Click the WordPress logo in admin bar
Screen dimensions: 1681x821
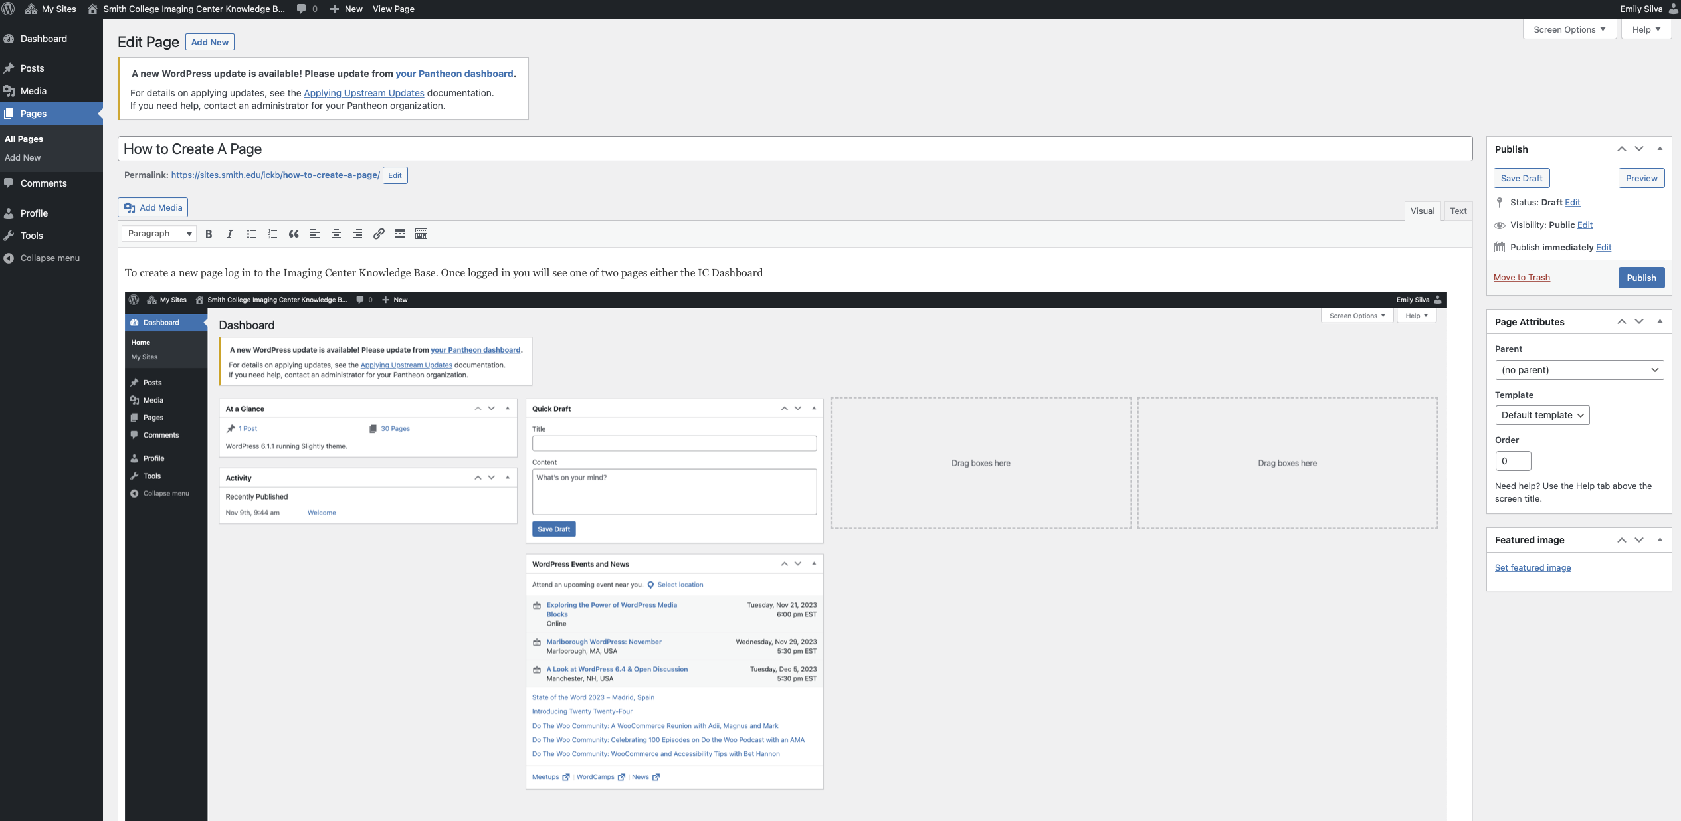tap(9, 9)
